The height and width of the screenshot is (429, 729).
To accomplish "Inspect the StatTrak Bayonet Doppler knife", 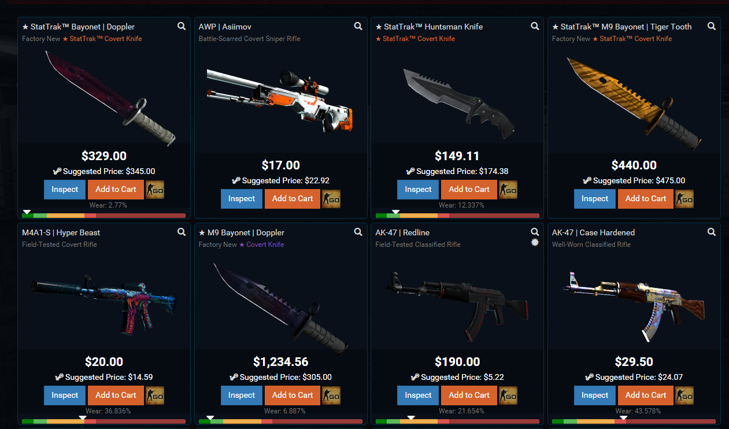I will [65, 190].
